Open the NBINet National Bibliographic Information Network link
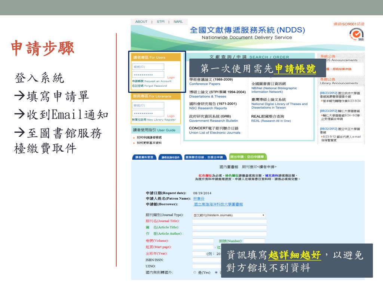The width and height of the screenshot is (383, 287). 274,90
